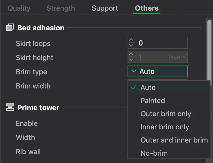Image resolution: width=213 pixels, height=163 pixels.
Task: Click the Brim width label
Action: (x=33, y=86)
